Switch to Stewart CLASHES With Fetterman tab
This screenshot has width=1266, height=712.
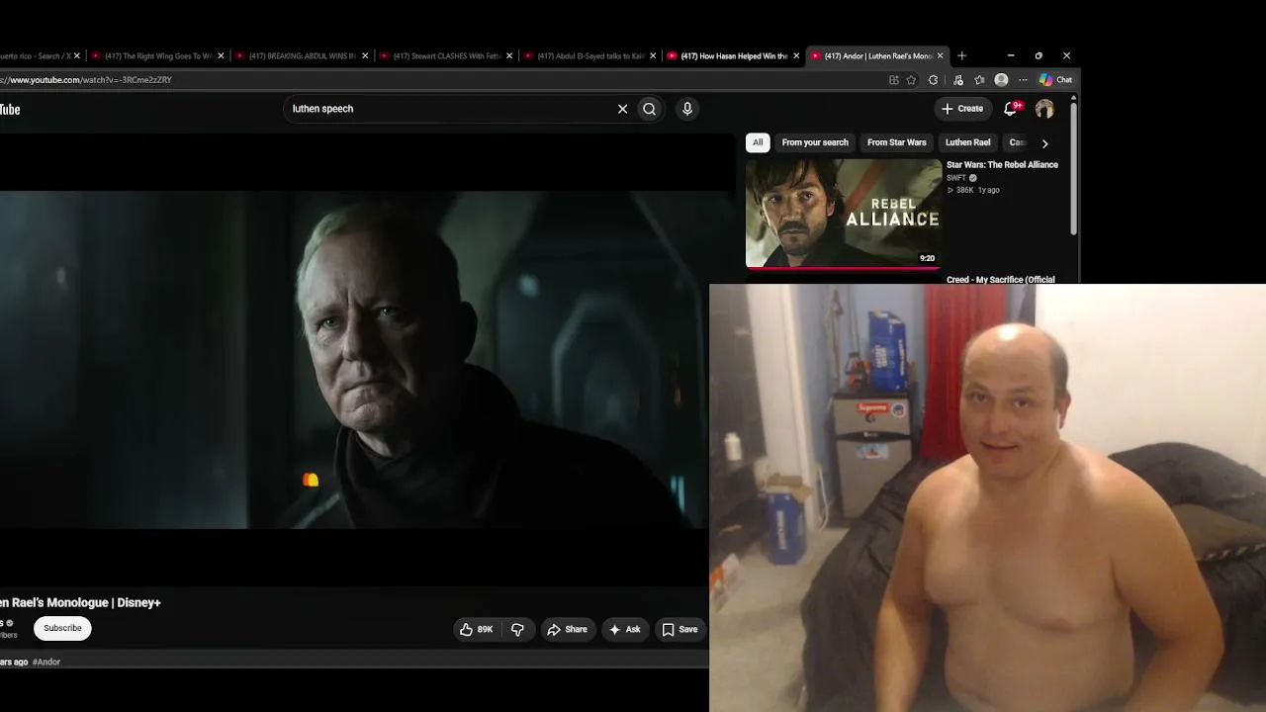(447, 56)
